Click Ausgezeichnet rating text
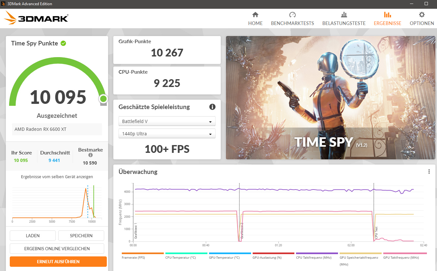 tap(57, 116)
